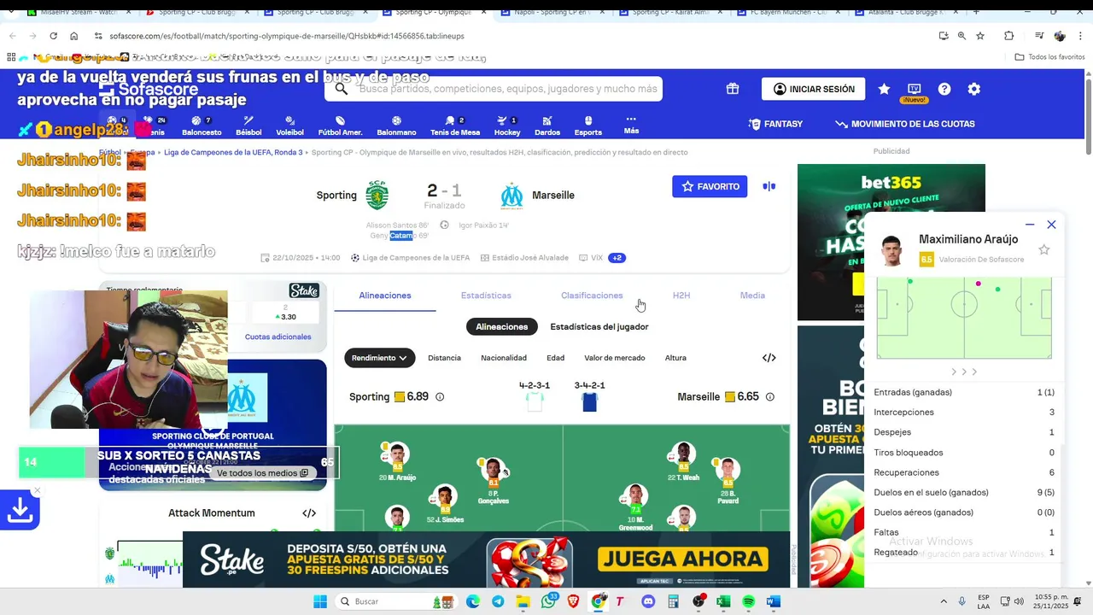Open MOVIMIENTO DE LAS CUOTAS link
This screenshot has width=1093, height=615.
pos(905,124)
